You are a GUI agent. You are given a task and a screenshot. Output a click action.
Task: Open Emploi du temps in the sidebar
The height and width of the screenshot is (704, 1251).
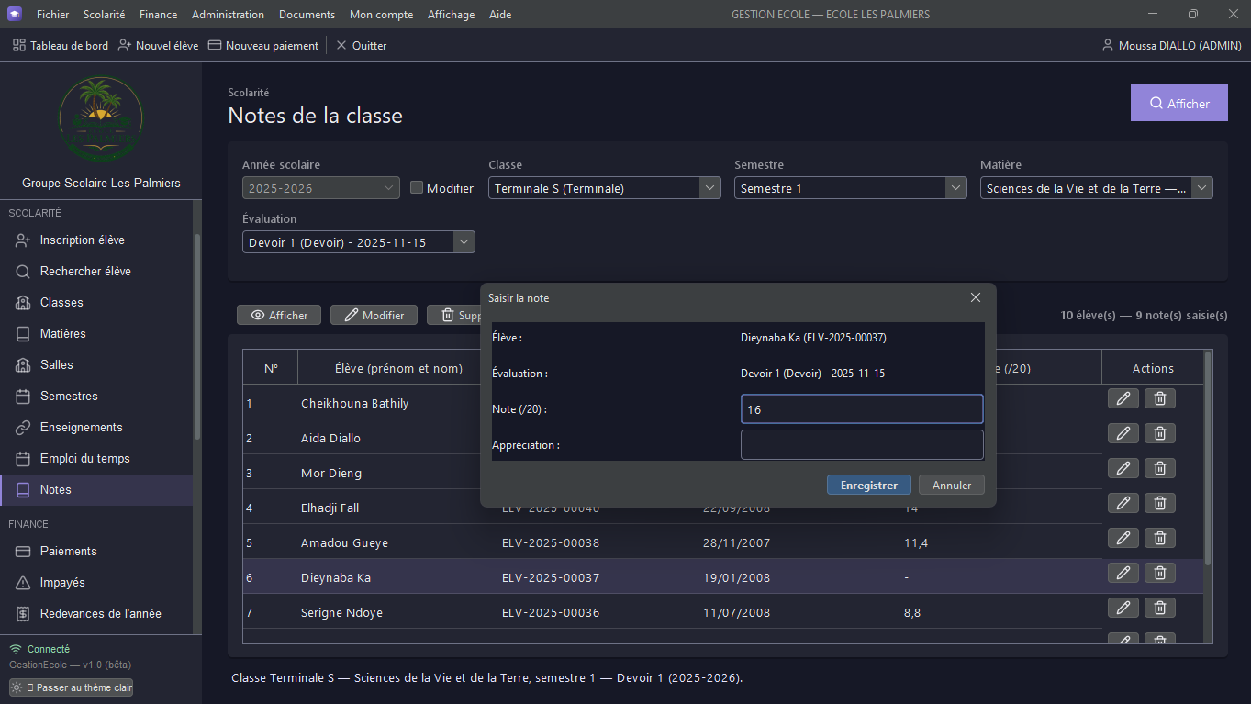pos(96,458)
